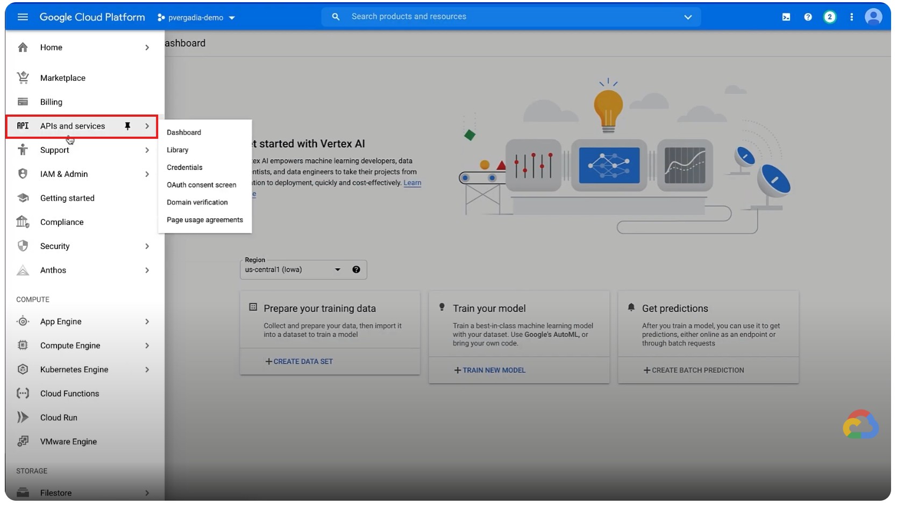Open the three-dot settings menu

pyautogui.click(x=851, y=17)
